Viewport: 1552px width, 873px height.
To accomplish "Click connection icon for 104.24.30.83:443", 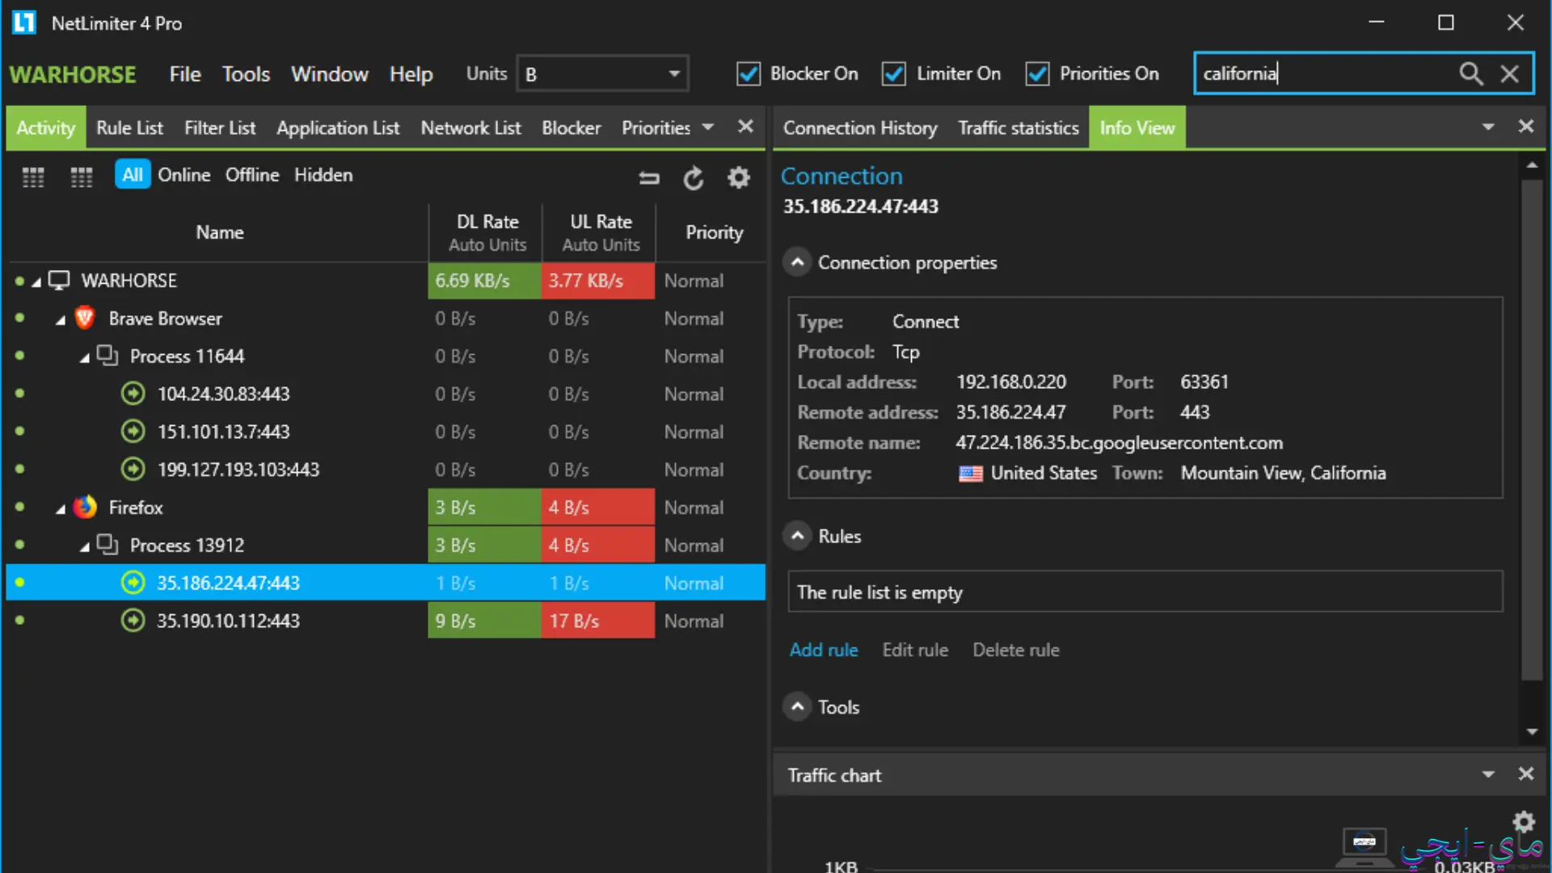I will tap(133, 394).
